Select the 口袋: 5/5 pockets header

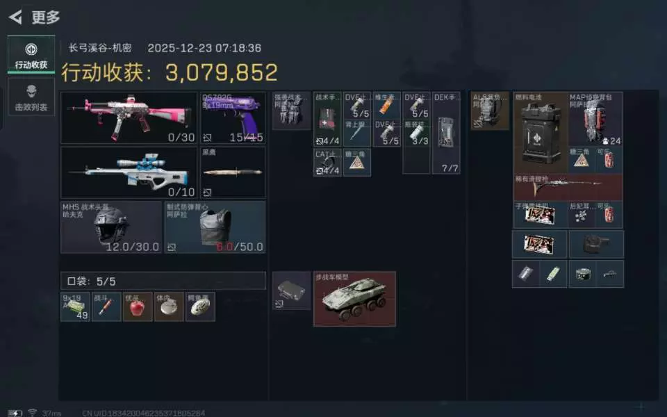pos(163,281)
